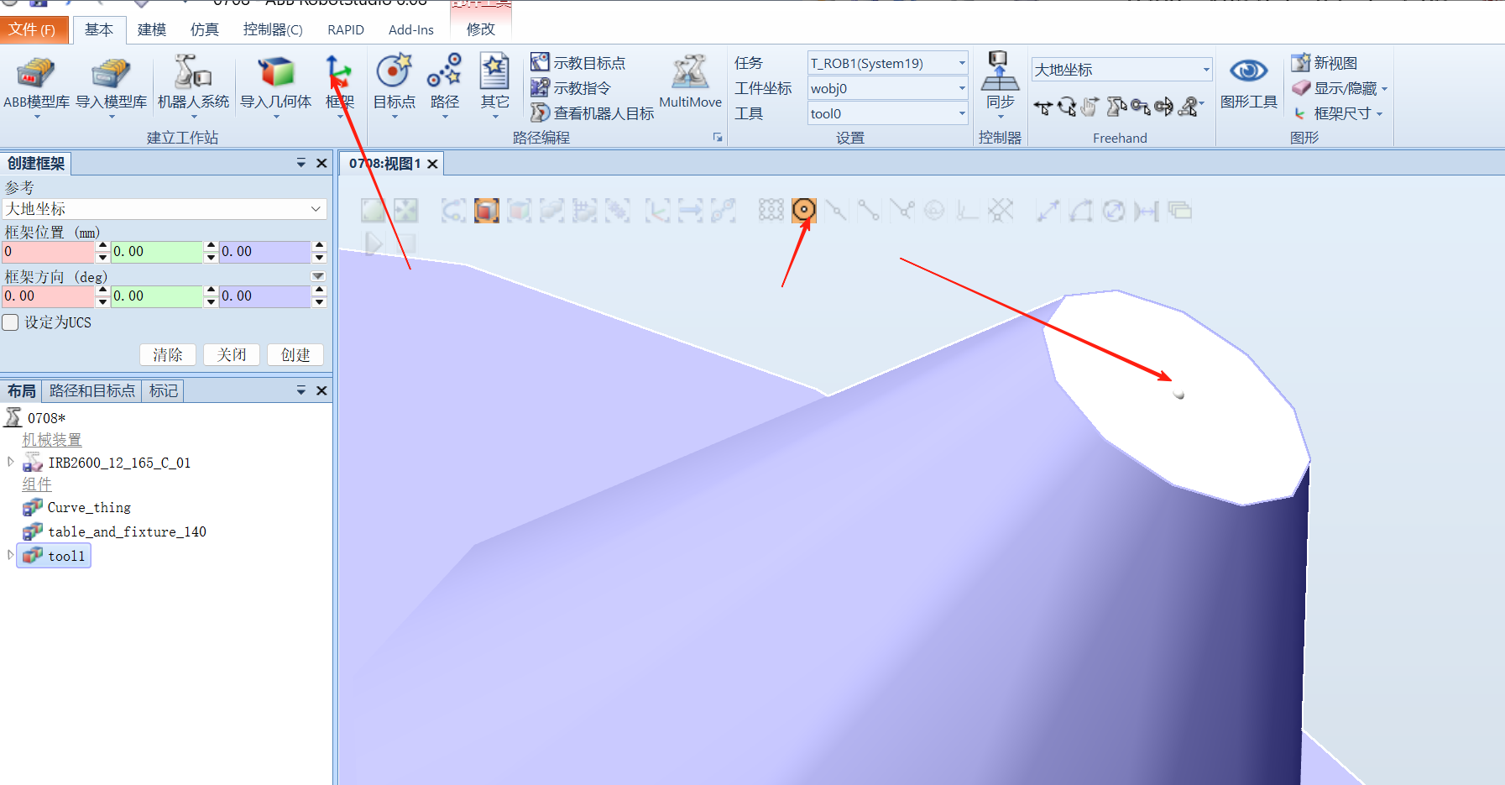Click the 创建 button
Viewport: 1505px width, 785px height.
point(295,354)
